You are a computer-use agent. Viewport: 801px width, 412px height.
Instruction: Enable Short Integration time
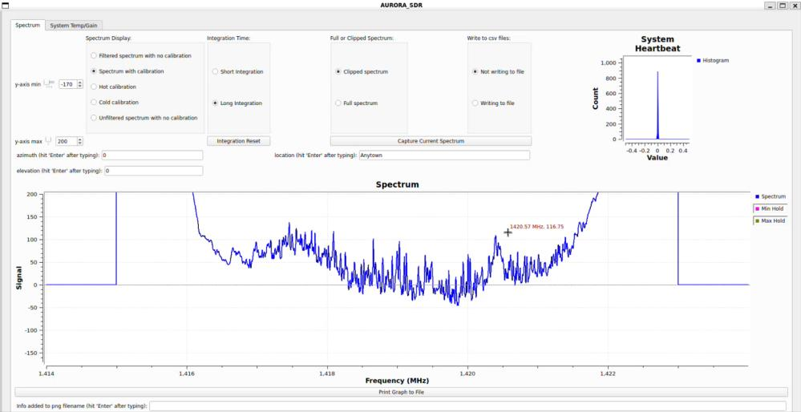click(237, 72)
